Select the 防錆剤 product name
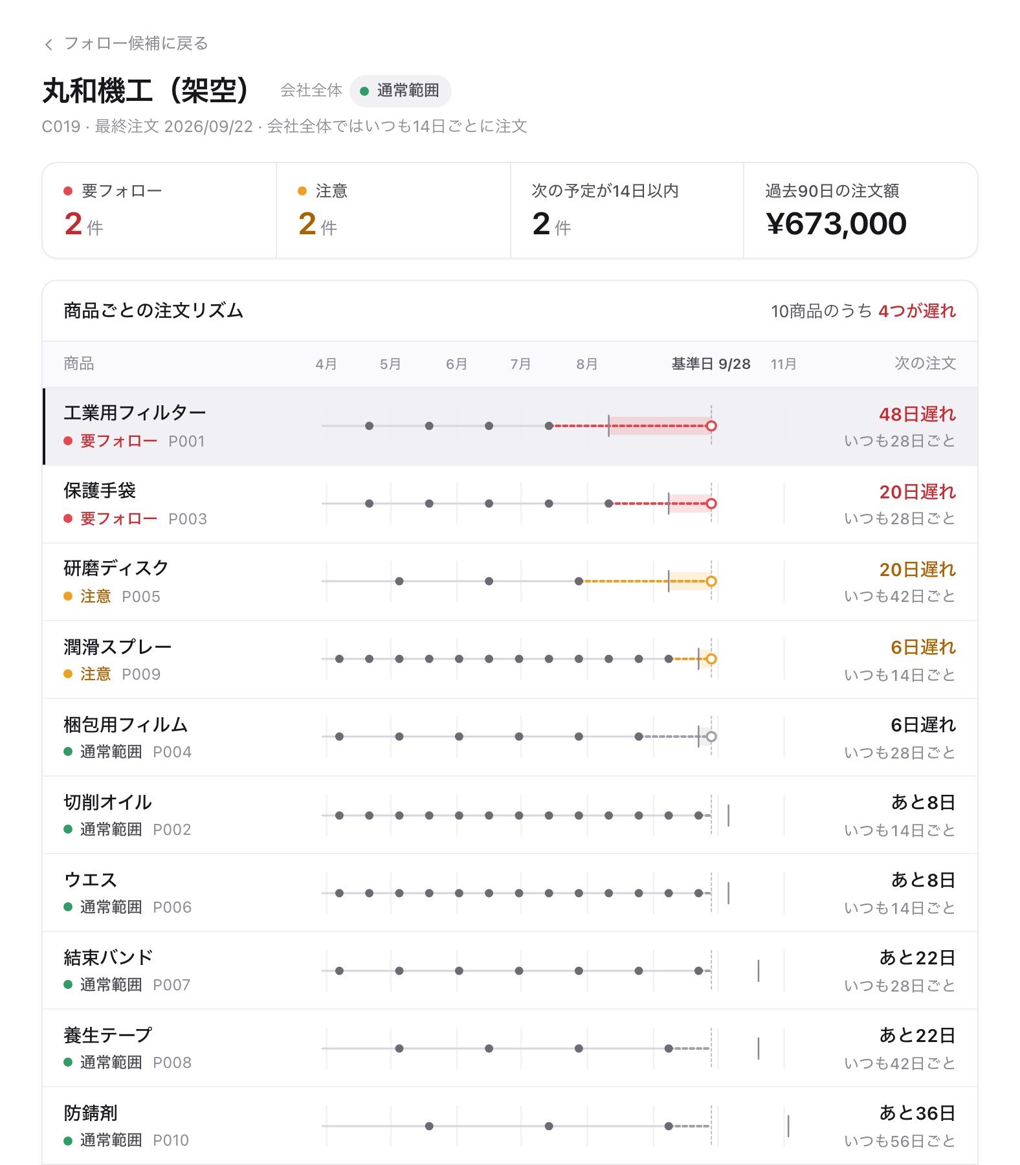This screenshot has width=1020, height=1165. tap(91, 1113)
